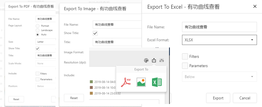This screenshot has height=107, width=262.
Task: Open the Excel Format XLSX dropdown
Action: tap(219, 40)
